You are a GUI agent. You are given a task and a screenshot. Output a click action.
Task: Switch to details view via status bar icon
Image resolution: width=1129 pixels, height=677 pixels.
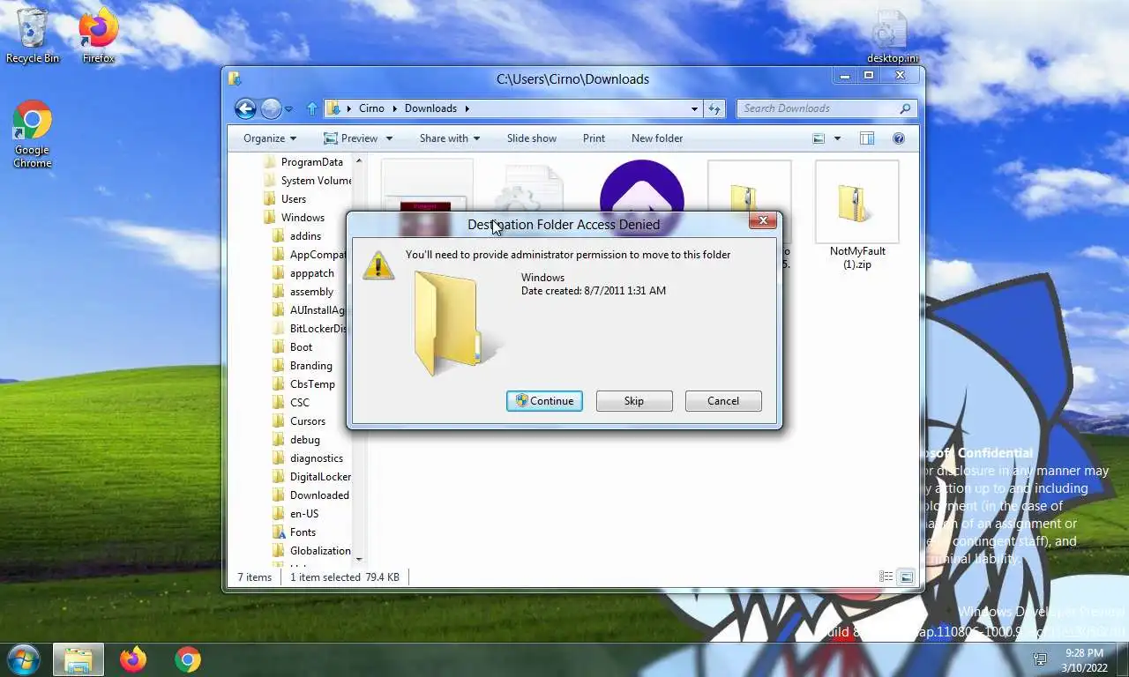pyautogui.click(x=886, y=577)
